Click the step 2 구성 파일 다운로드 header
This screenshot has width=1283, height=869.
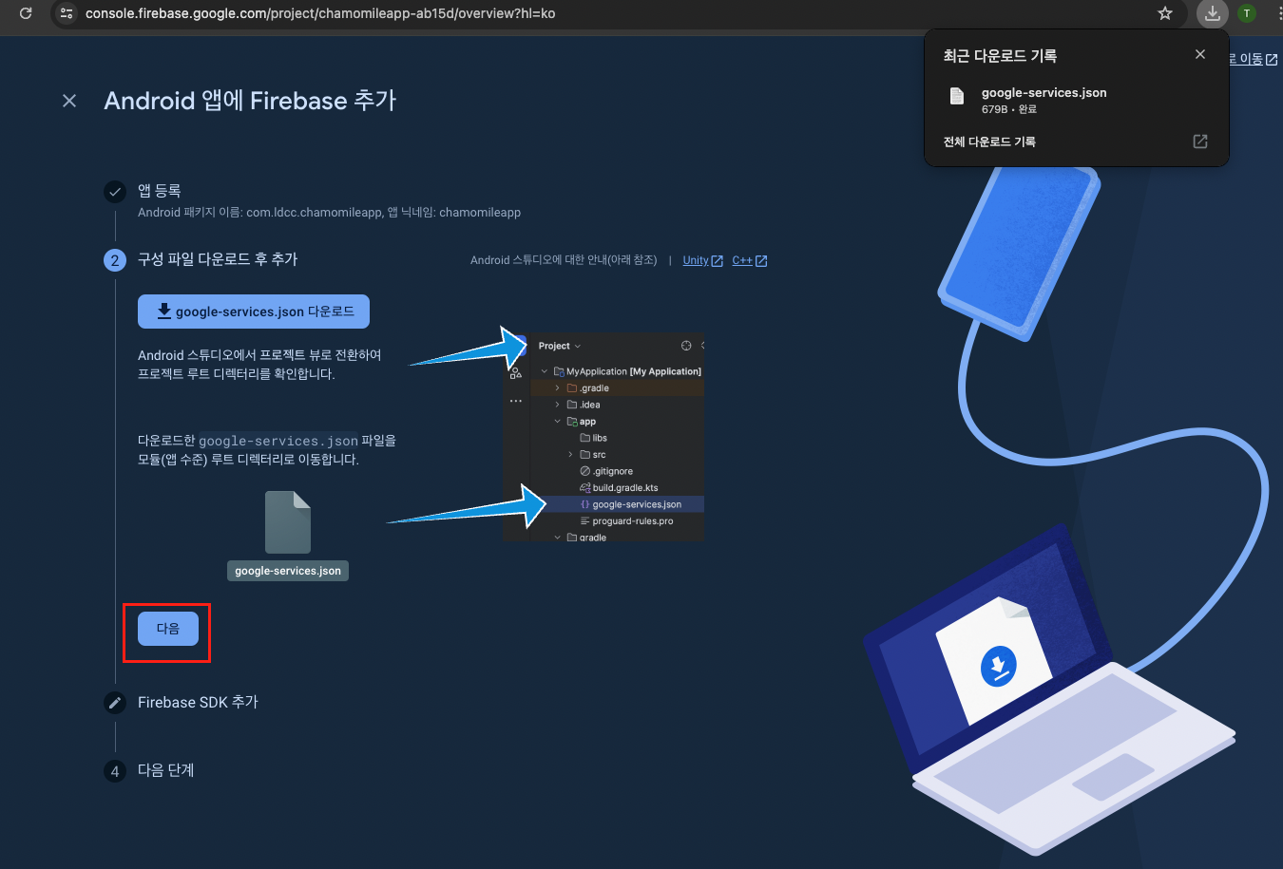click(218, 259)
